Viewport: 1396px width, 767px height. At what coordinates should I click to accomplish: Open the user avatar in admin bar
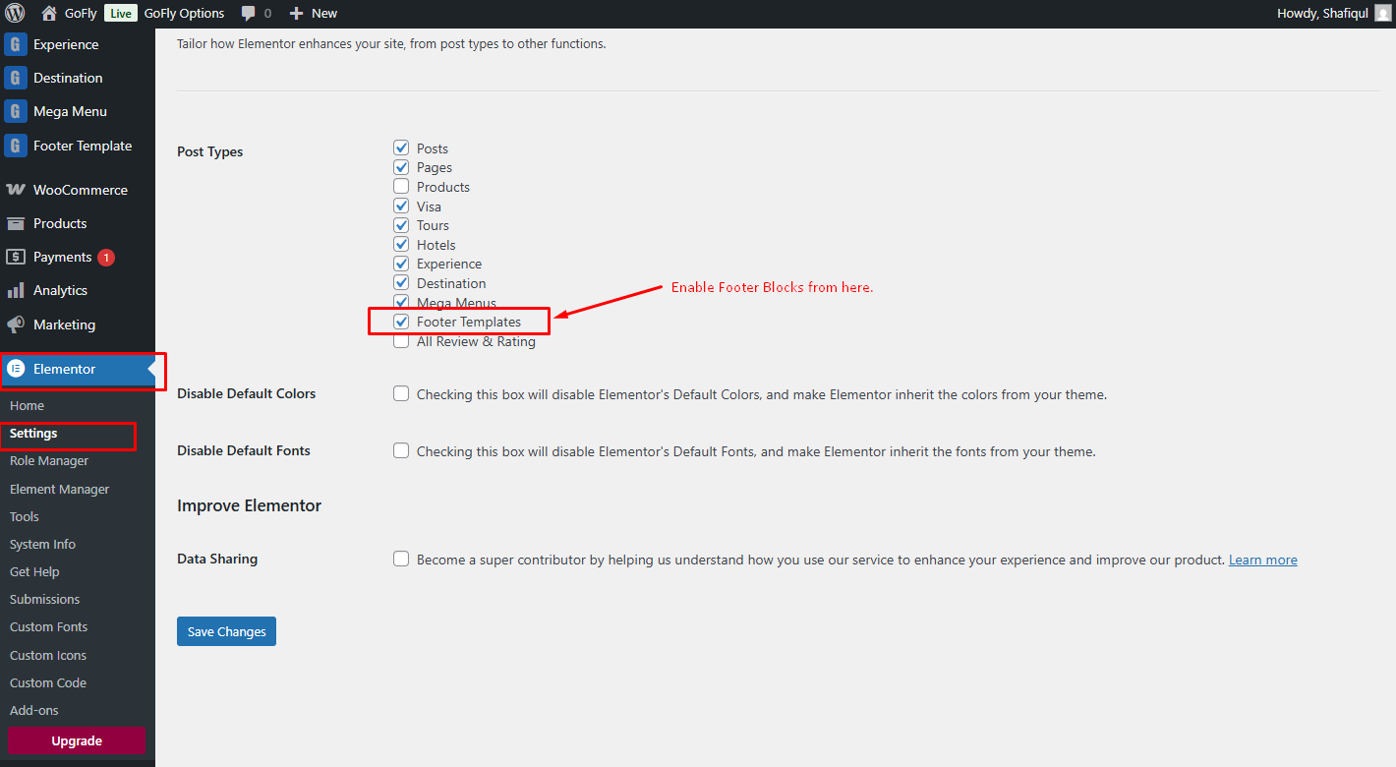pyautogui.click(x=1382, y=14)
